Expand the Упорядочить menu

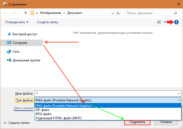point(17,22)
